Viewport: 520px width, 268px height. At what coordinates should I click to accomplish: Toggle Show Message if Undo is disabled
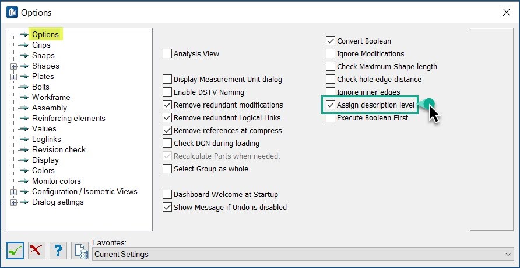(x=167, y=207)
